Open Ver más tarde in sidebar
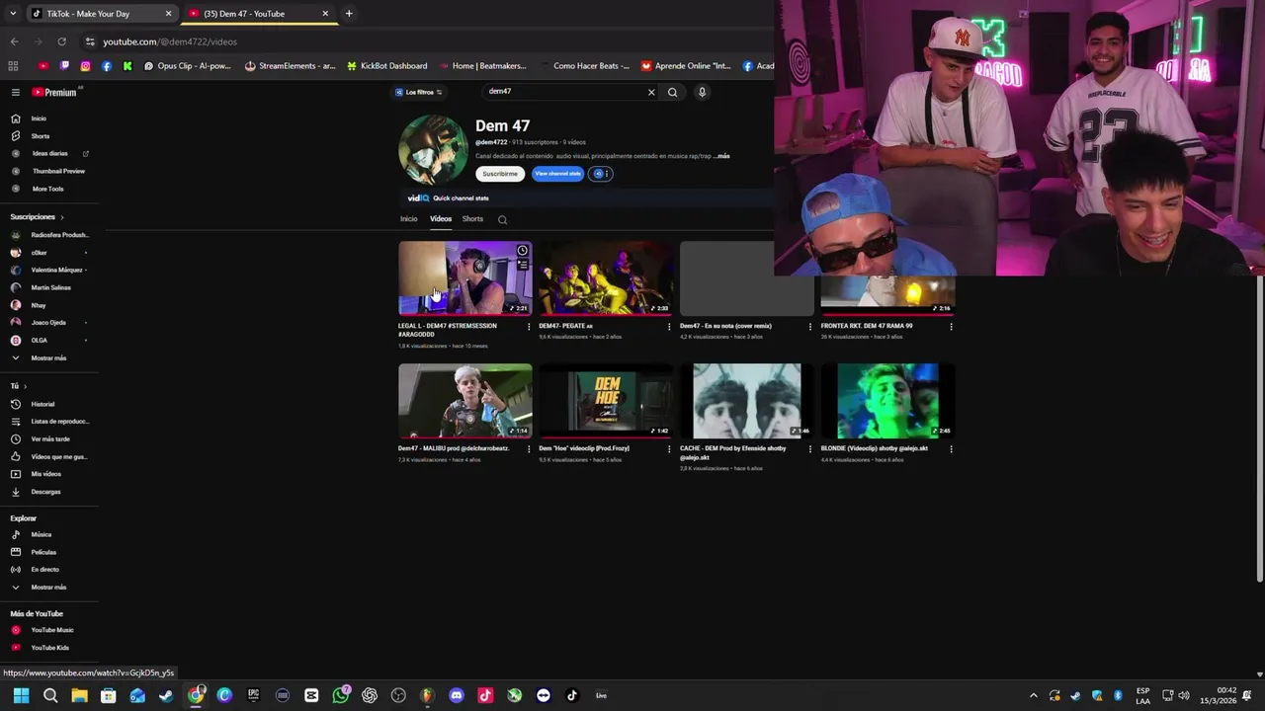The height and width of the screenshot is (711, 1265). tap(49, 439)
